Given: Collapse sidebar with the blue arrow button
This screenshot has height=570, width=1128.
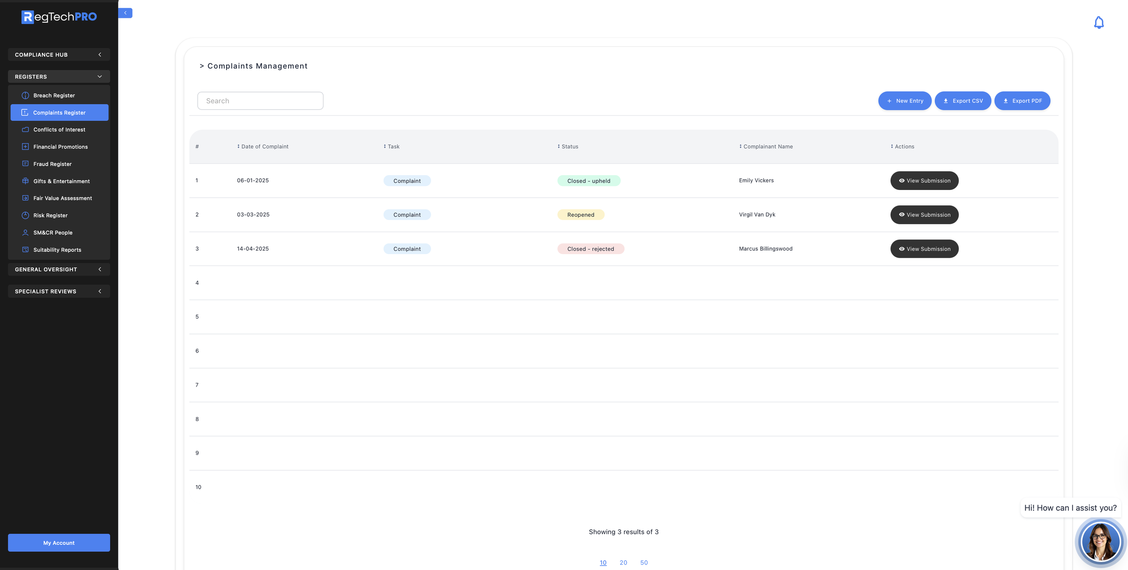Looking at the screenshot, I should point(125,13).
